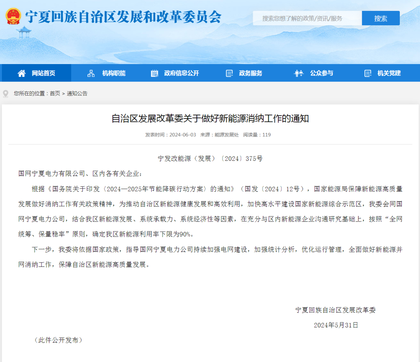
Task: Click the location pin icon in breadcrumb
Action: click(5, 94)
